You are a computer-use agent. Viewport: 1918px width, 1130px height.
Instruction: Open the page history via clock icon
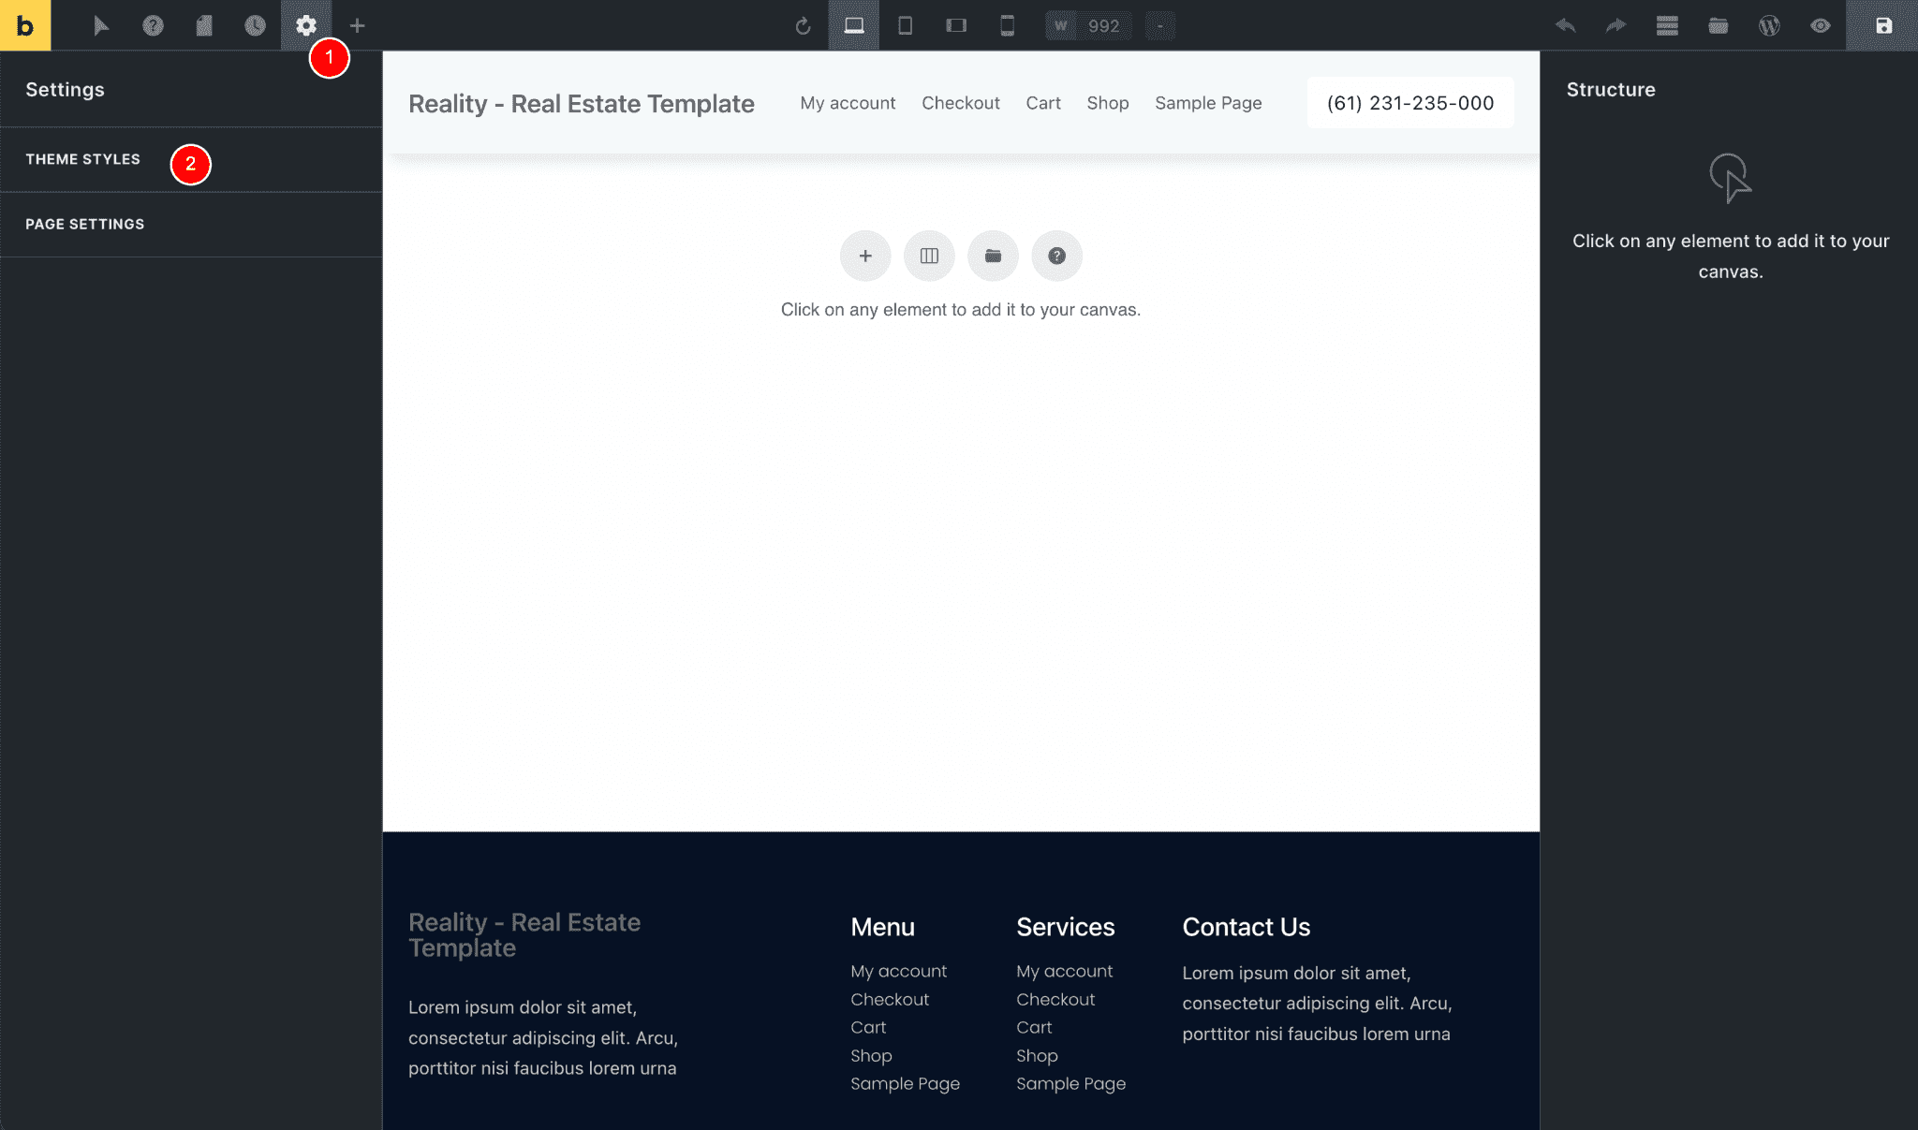[x=255, y=25]
